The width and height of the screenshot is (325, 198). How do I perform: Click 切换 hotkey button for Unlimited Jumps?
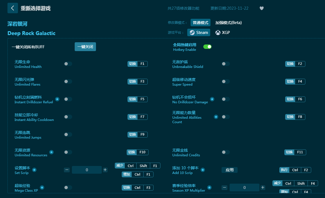[133, 134]
